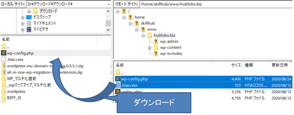Screen dimensions: 294x115
Task: Select マイビデオ in local tree
Action: [41, 29]
